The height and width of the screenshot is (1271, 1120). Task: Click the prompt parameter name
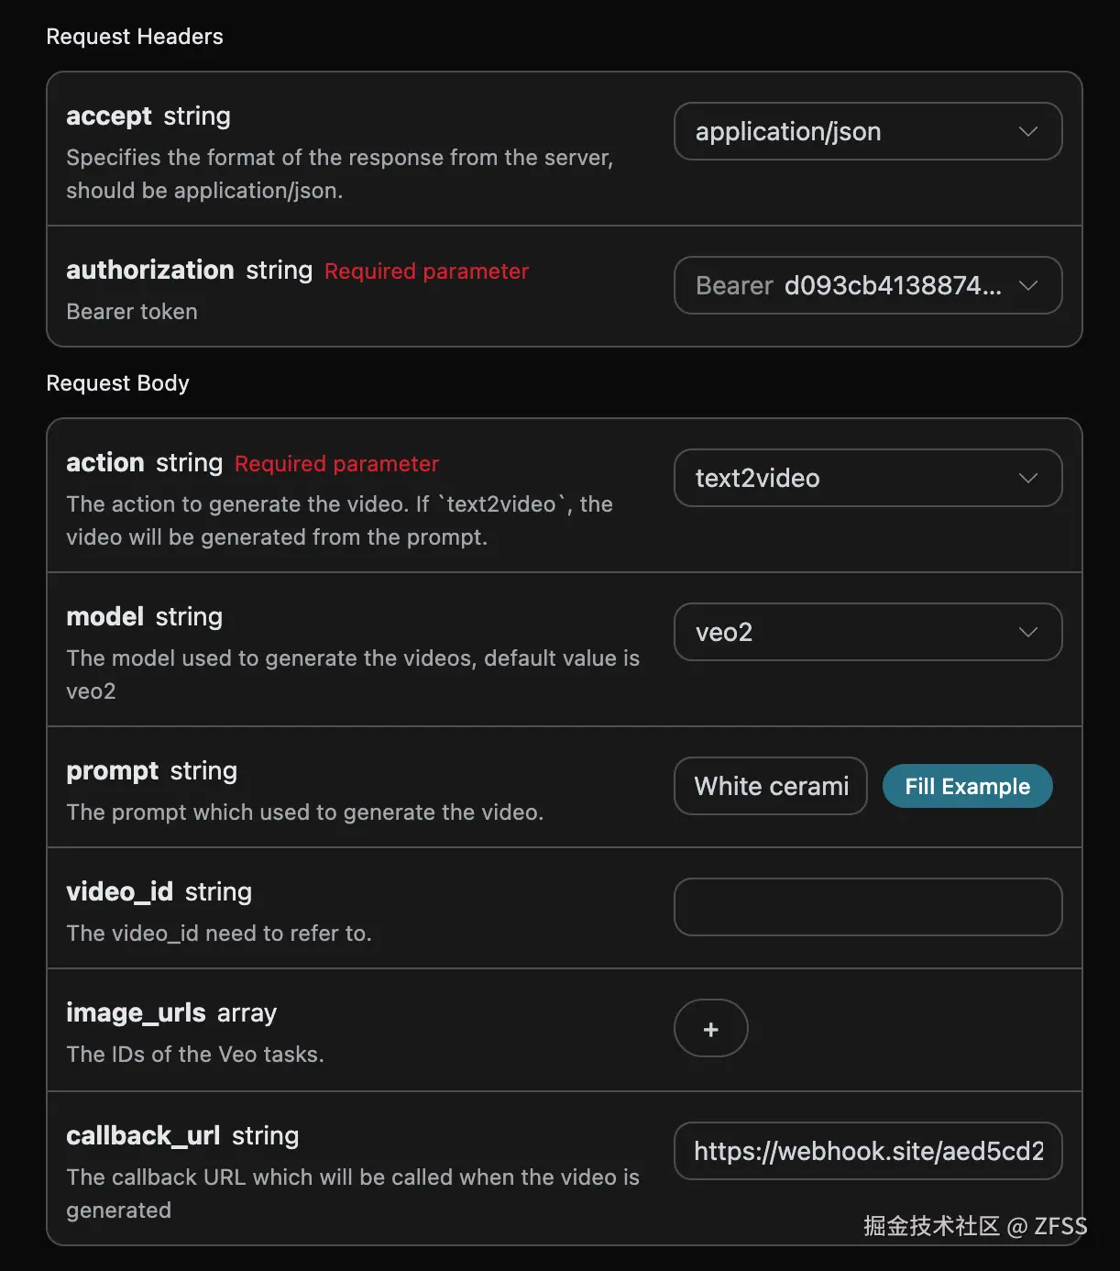(x=113, y=771)
